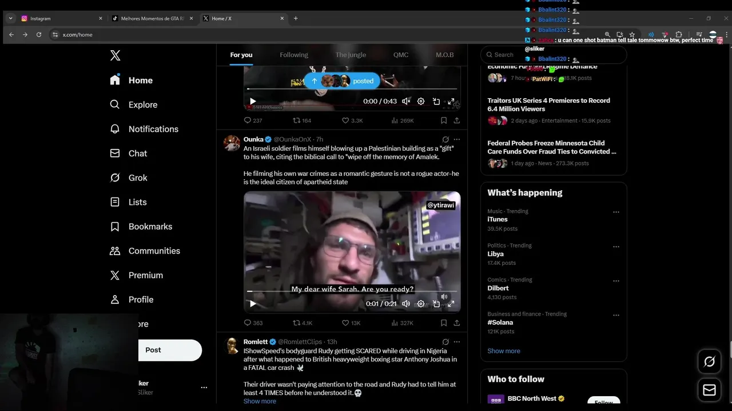The height and width of the screenshot is (411, 732).
Task: Fullscreen the top 0:43 video
Action: click(x=451, y=101)
